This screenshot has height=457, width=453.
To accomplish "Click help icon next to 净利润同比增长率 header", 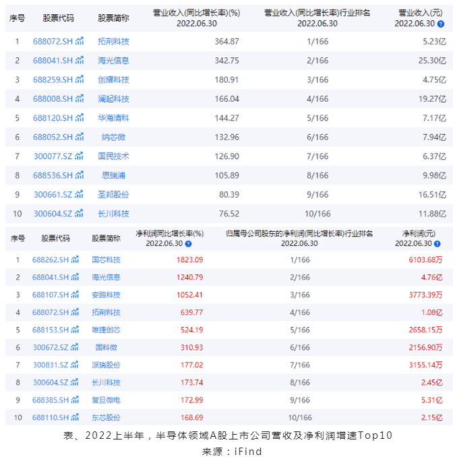I will pyautogui.click(x=189, y=243).
